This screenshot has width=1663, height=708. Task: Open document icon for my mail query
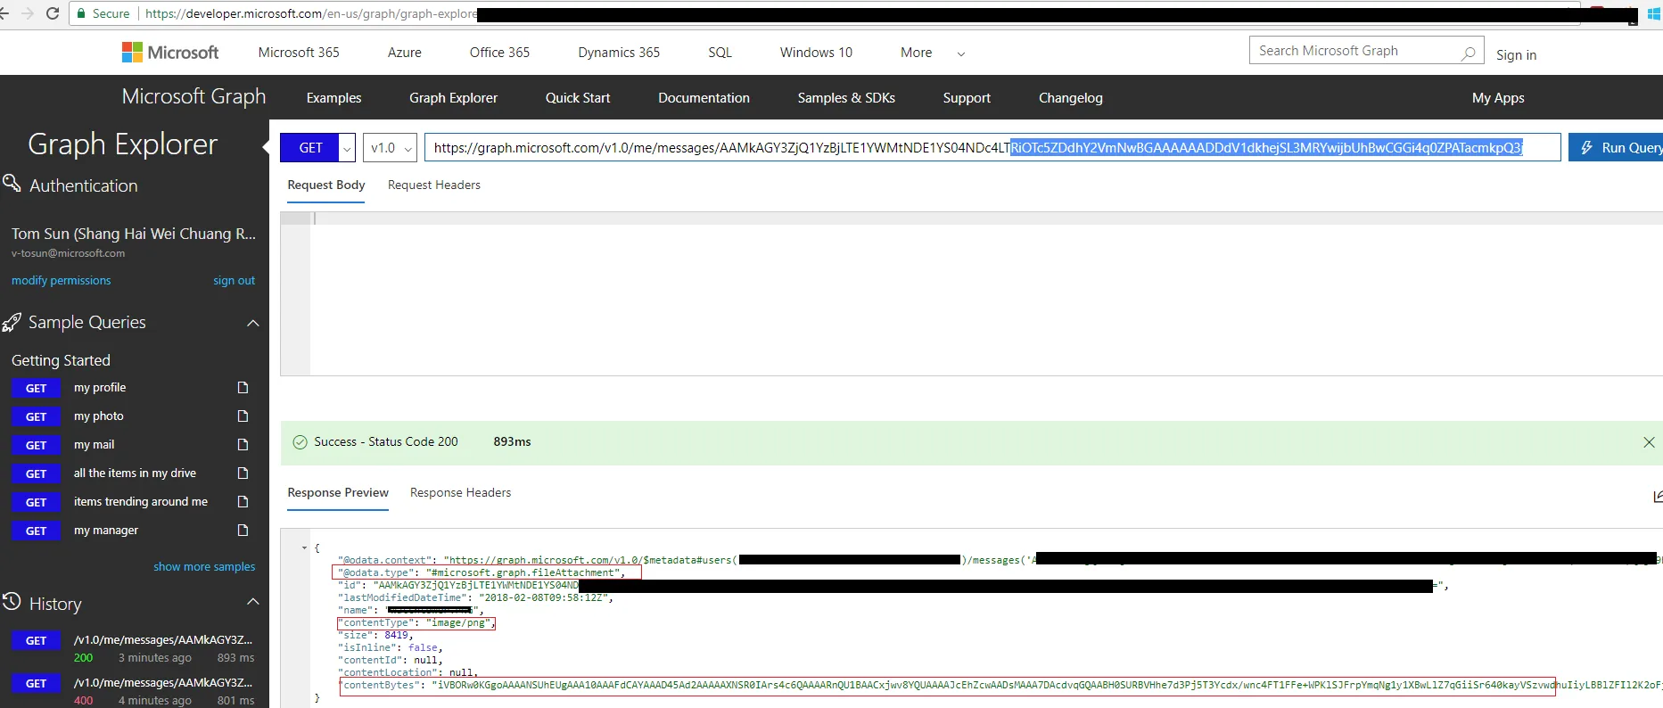click(243, 445)
